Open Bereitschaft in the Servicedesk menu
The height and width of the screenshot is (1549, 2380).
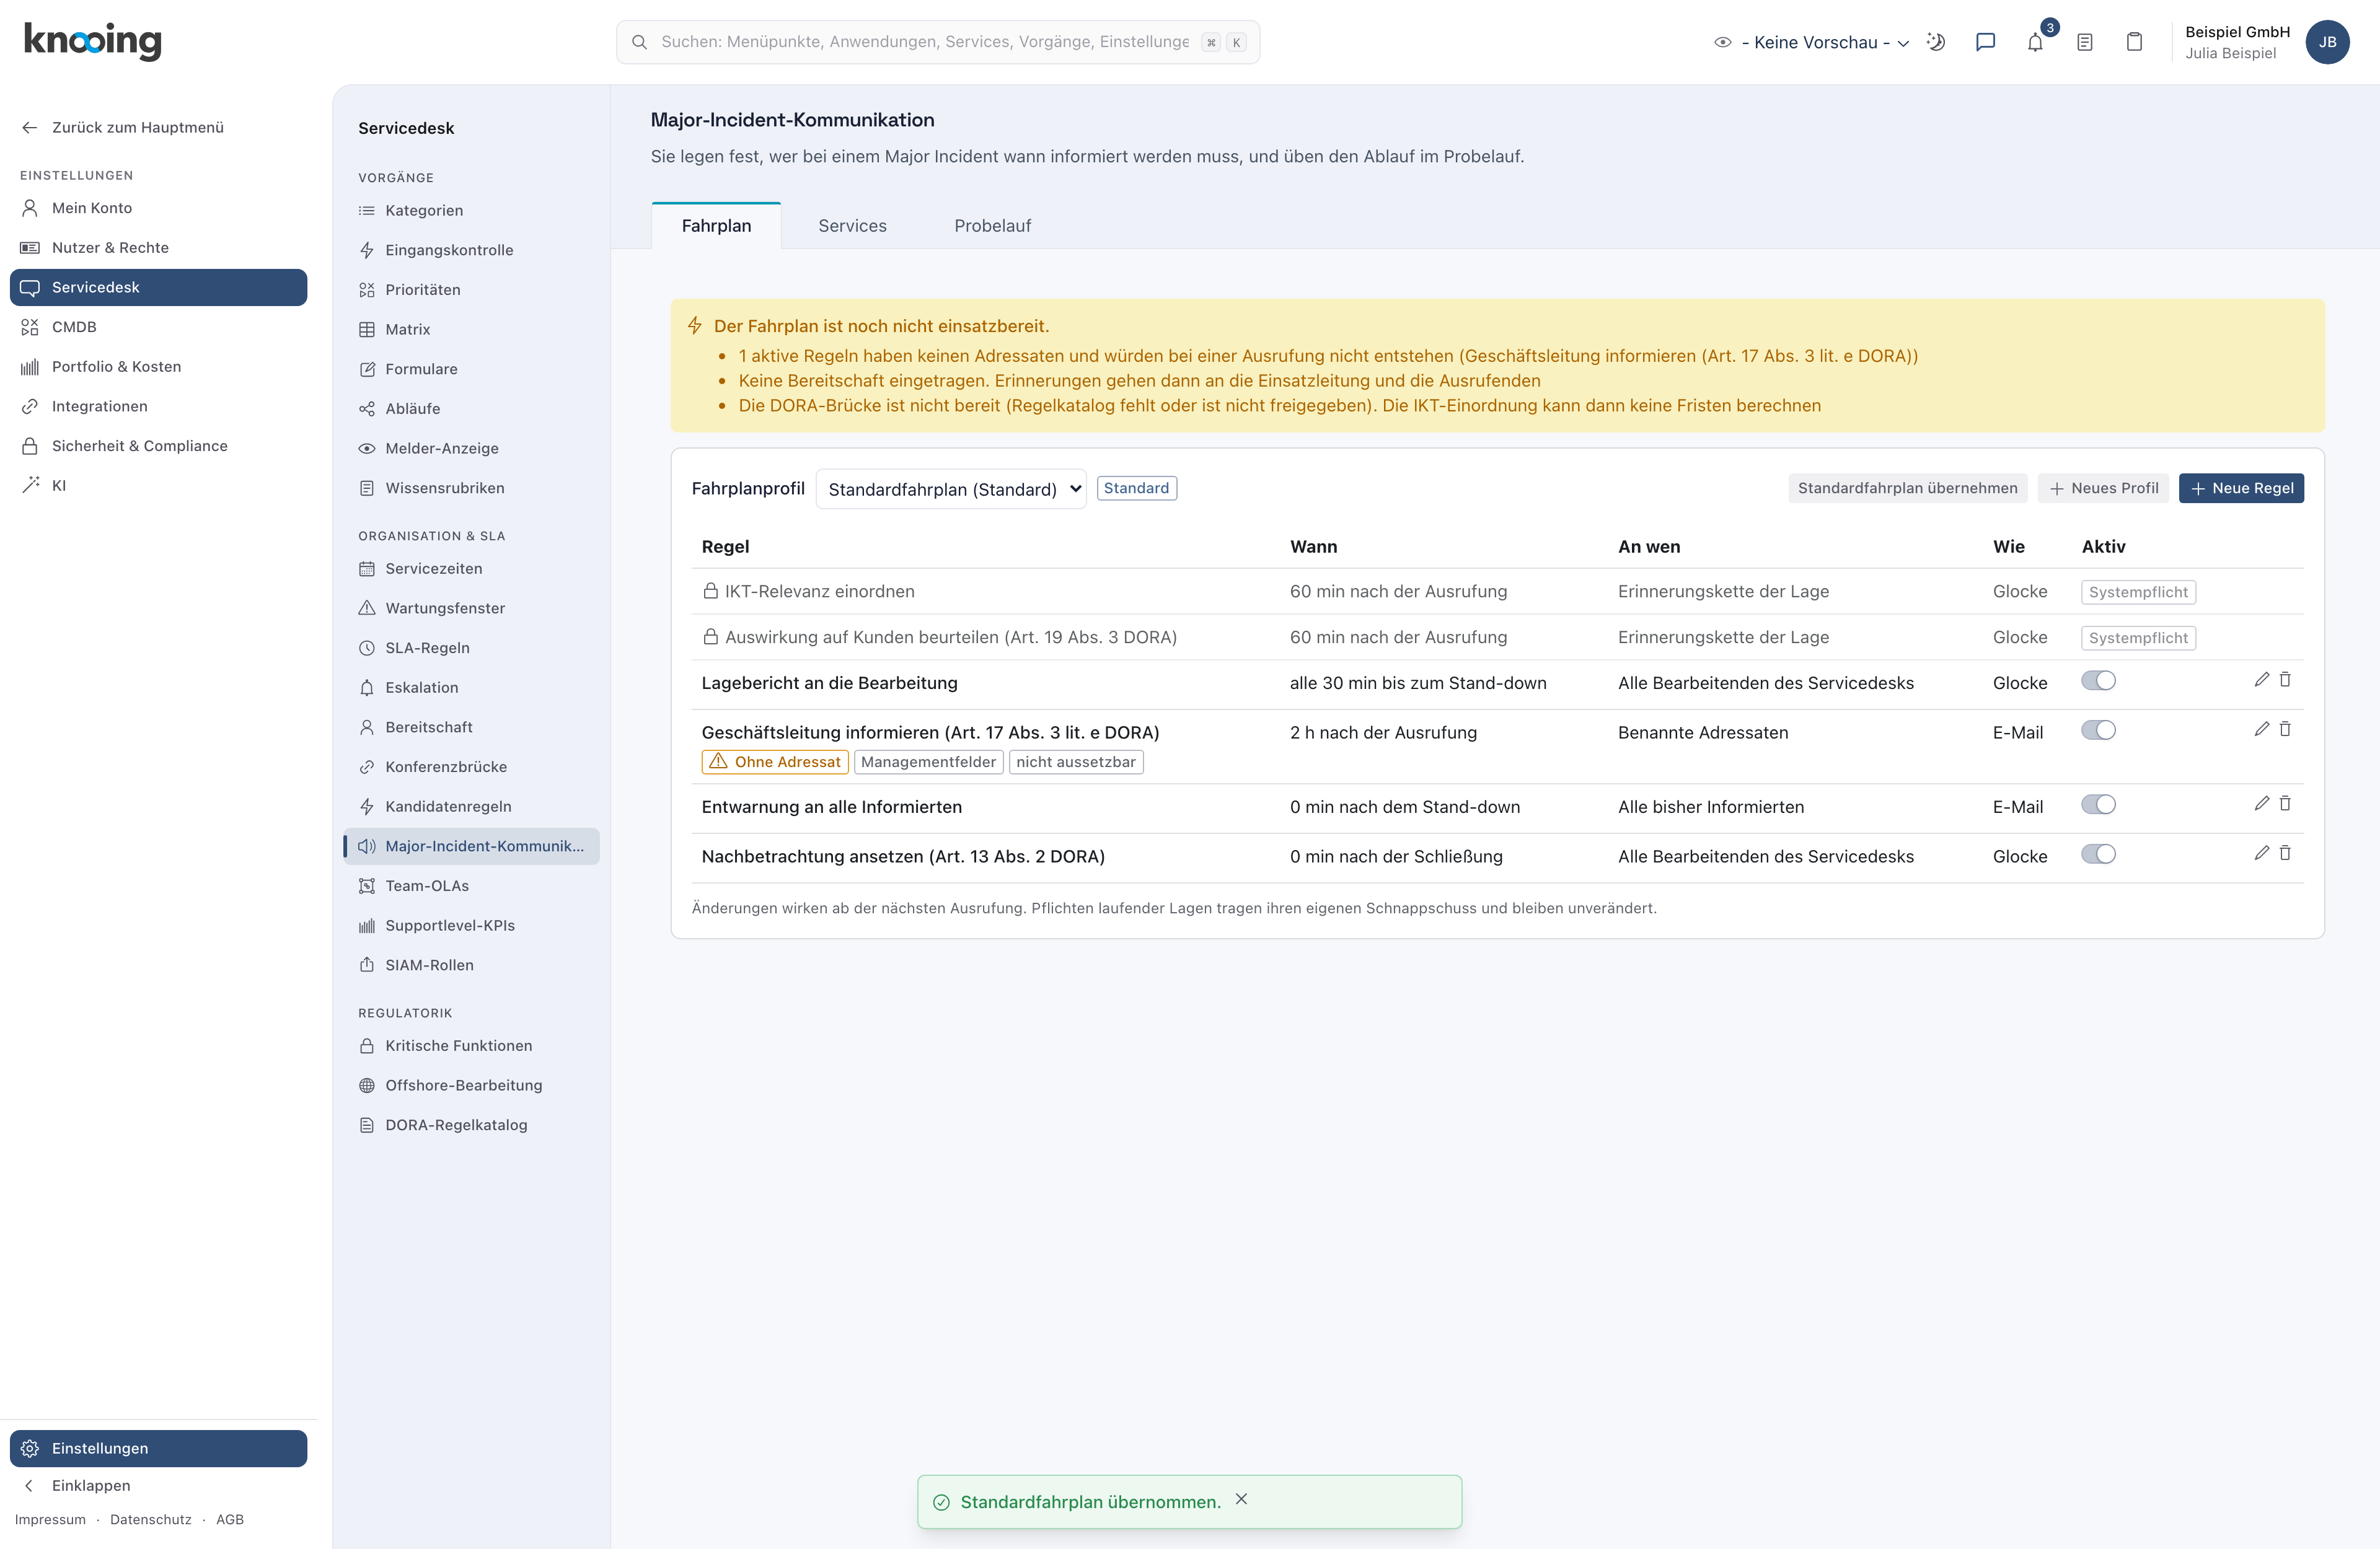pyautogui.click(x=471, y=727)
